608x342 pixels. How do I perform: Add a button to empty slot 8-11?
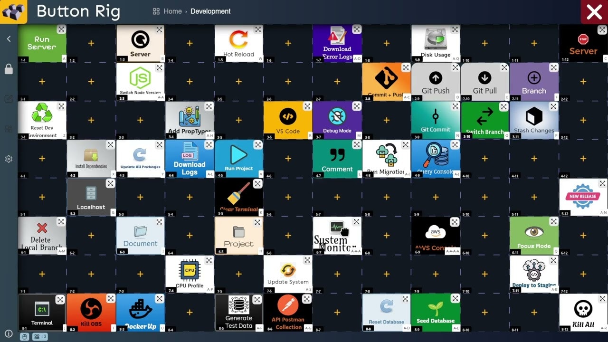pos(534,313)
